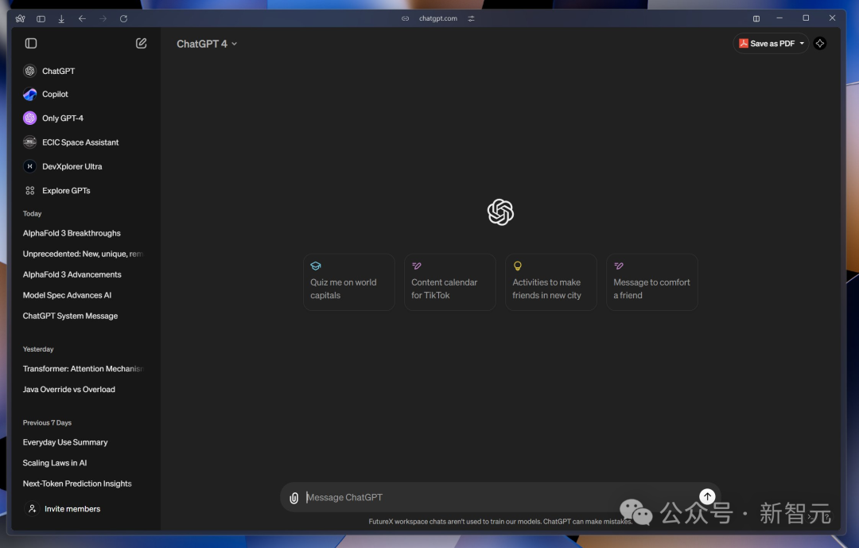Select the Content calendar for TikTok card

coord(449,282)
